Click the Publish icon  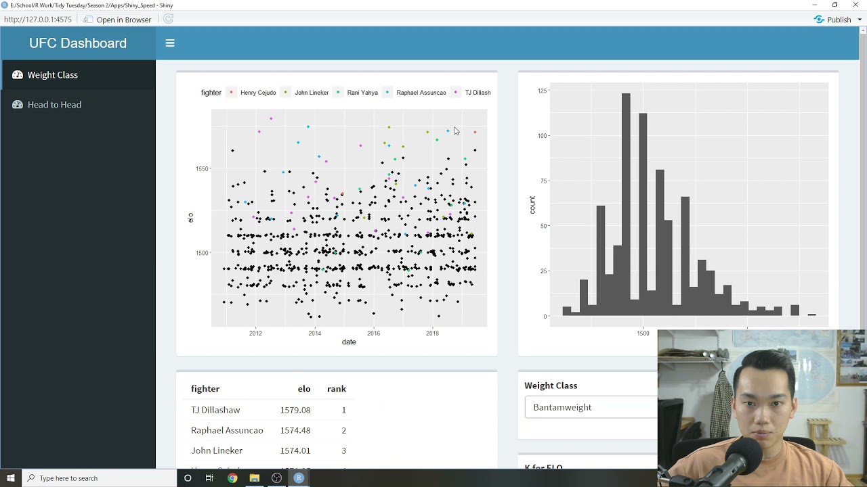tap(819, 20)
